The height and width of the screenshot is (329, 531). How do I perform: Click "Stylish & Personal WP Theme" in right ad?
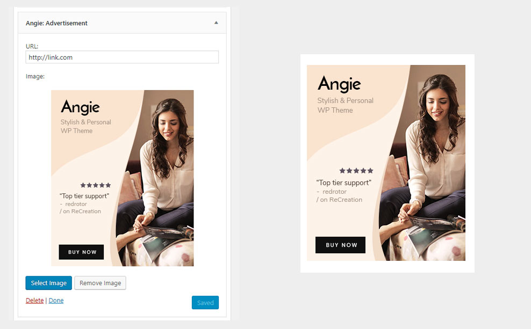pyautogui.click(x=345, y=105)
